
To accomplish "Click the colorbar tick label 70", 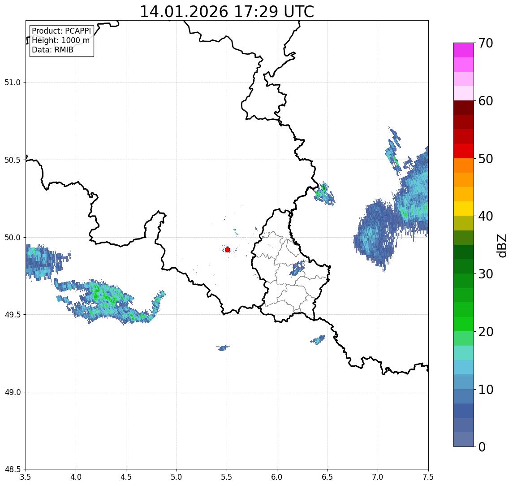I will coord(485,43).
